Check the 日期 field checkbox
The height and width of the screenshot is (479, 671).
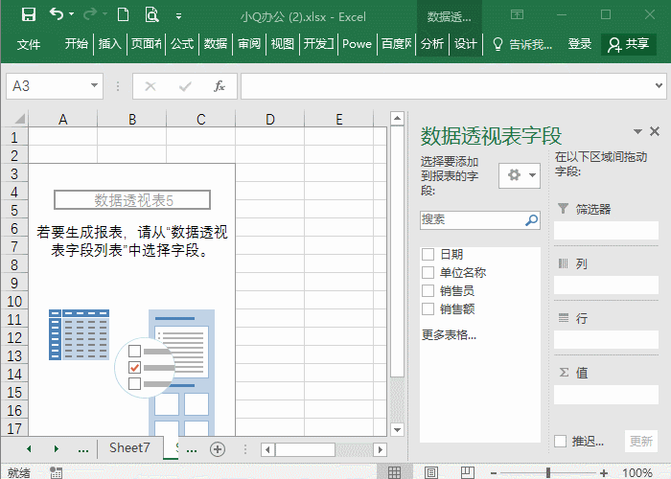428,254
